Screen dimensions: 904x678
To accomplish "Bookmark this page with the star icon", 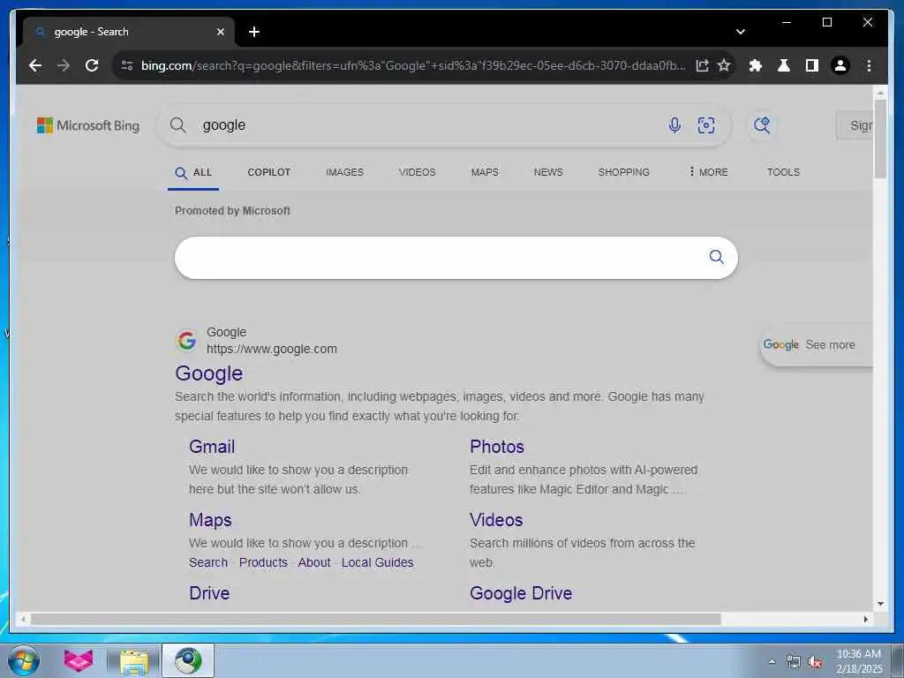I will (724, 65).
